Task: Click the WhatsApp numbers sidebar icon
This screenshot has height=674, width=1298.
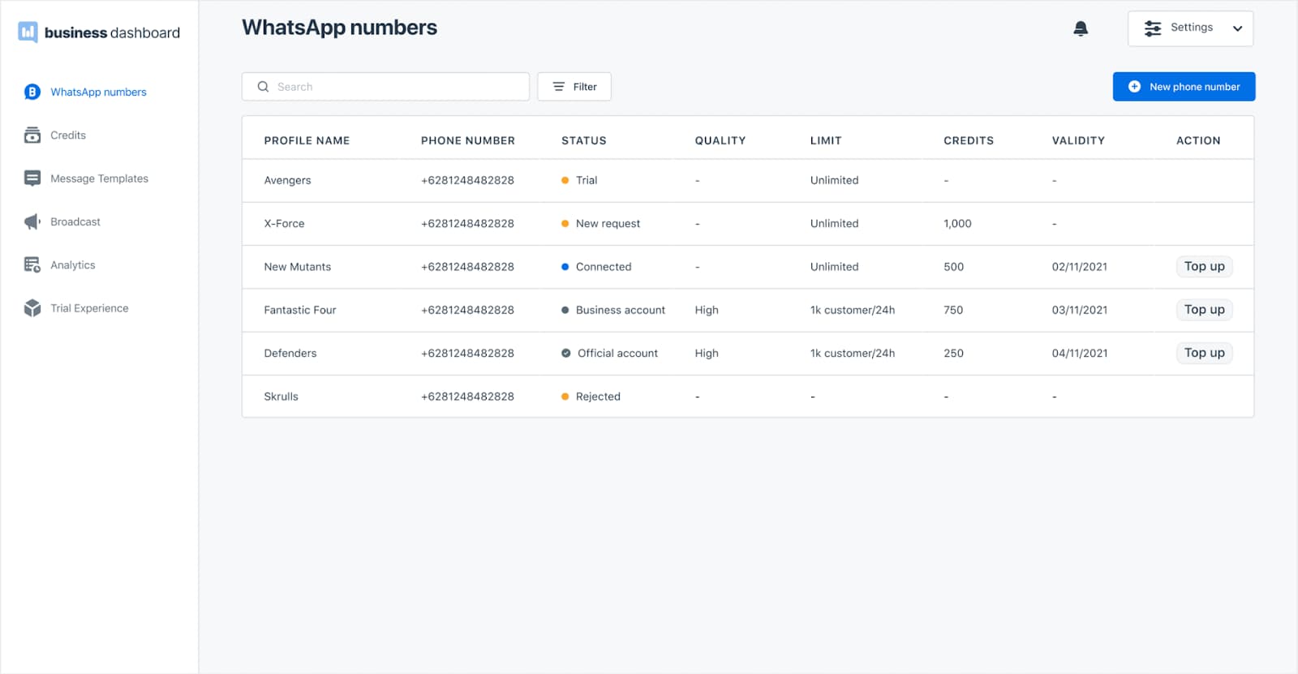Action: pyautogui.click(x=32, y=92)
